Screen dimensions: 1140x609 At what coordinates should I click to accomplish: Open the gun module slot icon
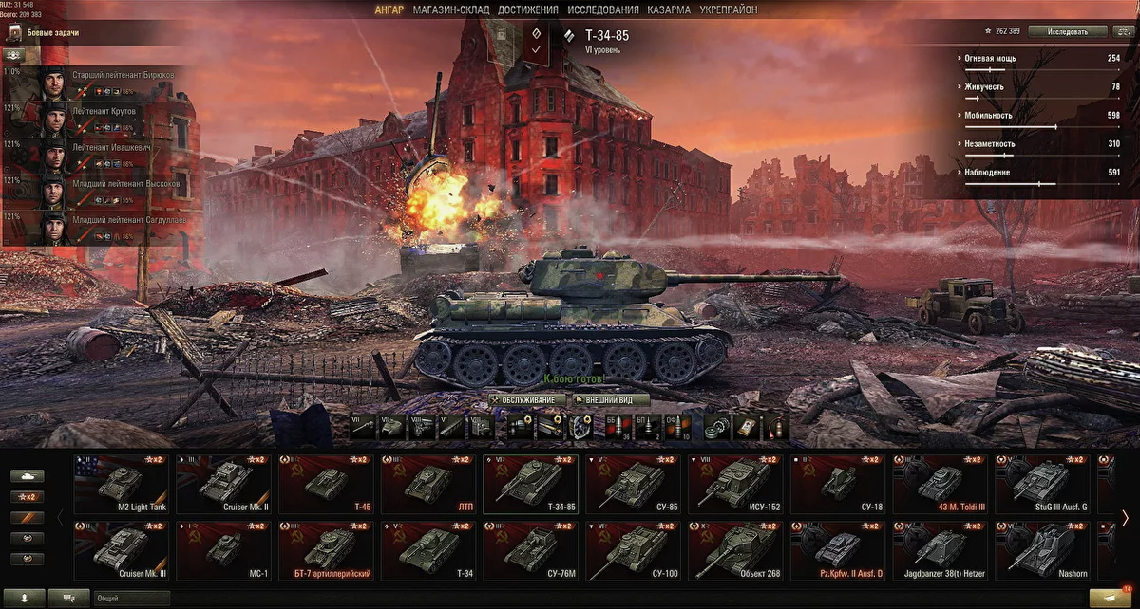(x=363, y=427)
